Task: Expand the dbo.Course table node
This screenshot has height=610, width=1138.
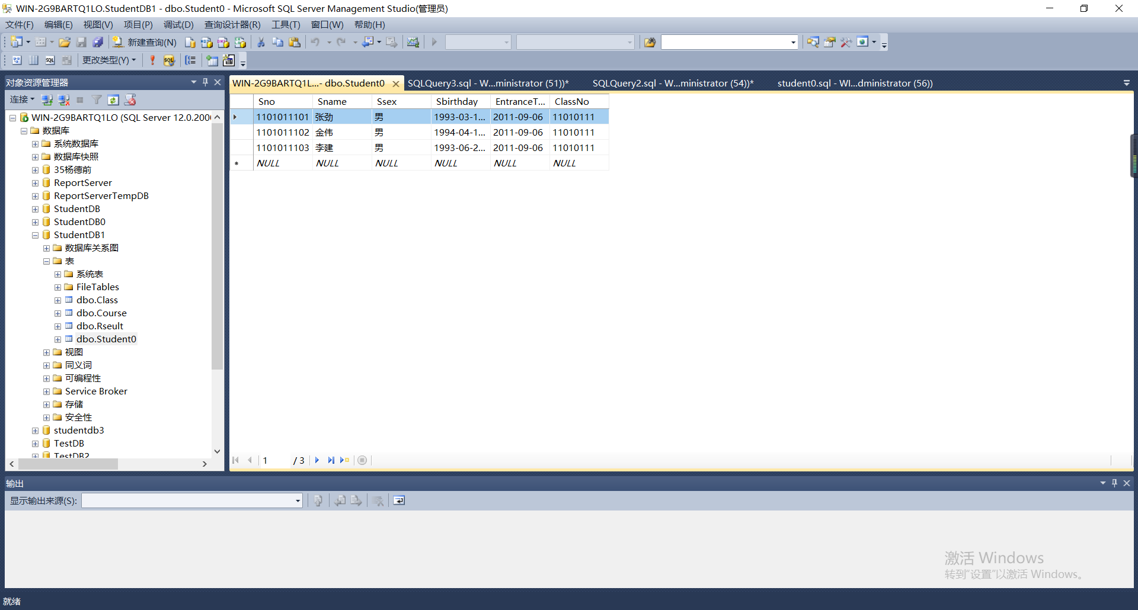Action: 57,313
